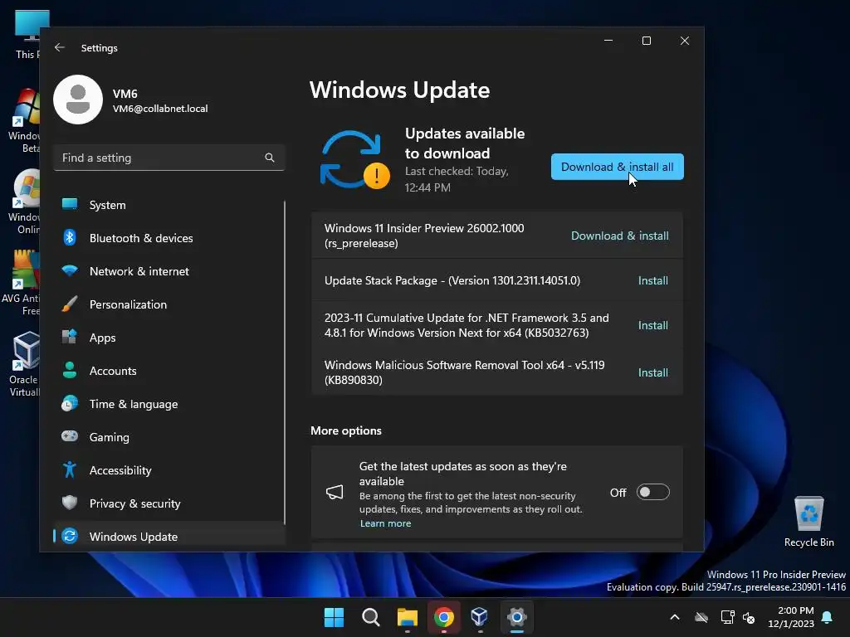The width and height of the screenshot is (850, 637).
Task: Click Updates available to download status text
Action: coord(465,143)
